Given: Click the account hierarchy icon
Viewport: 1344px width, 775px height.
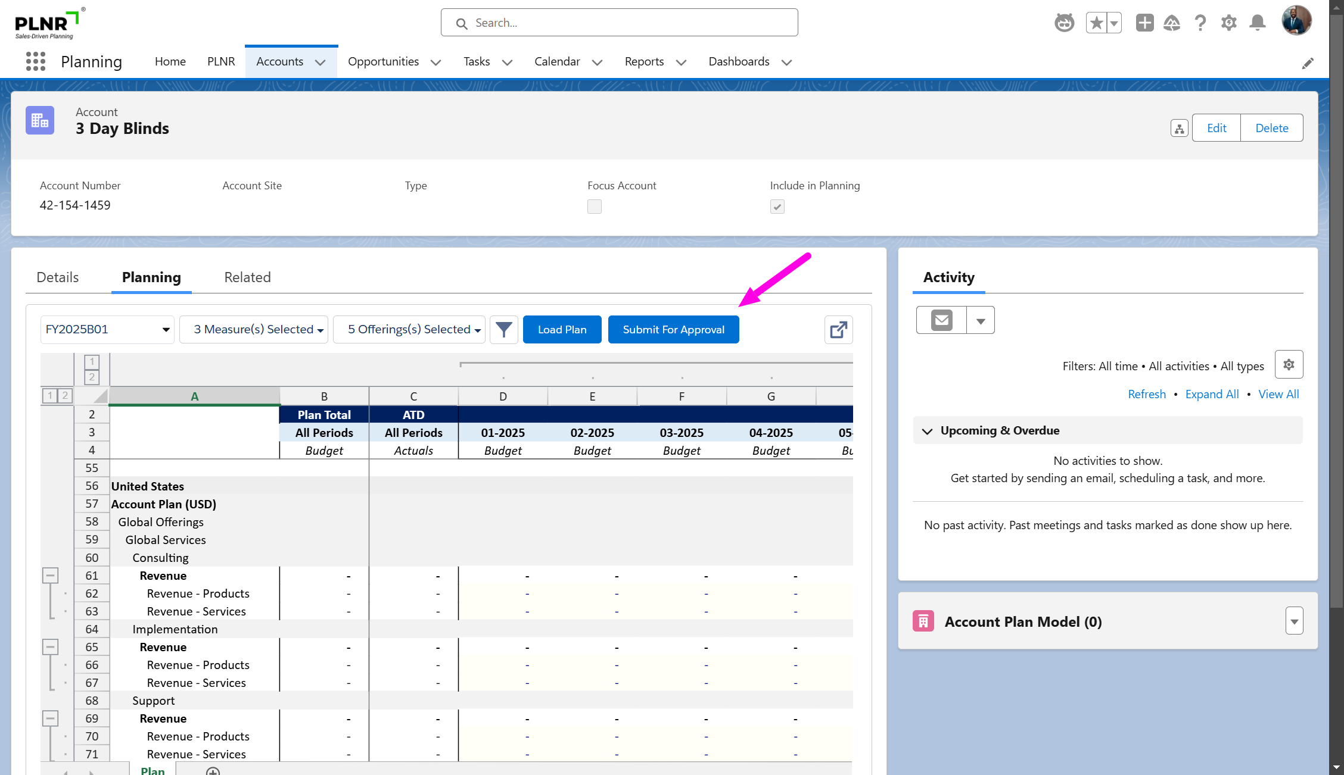Looking at the screenshot, I should (x=1179, y=128).
